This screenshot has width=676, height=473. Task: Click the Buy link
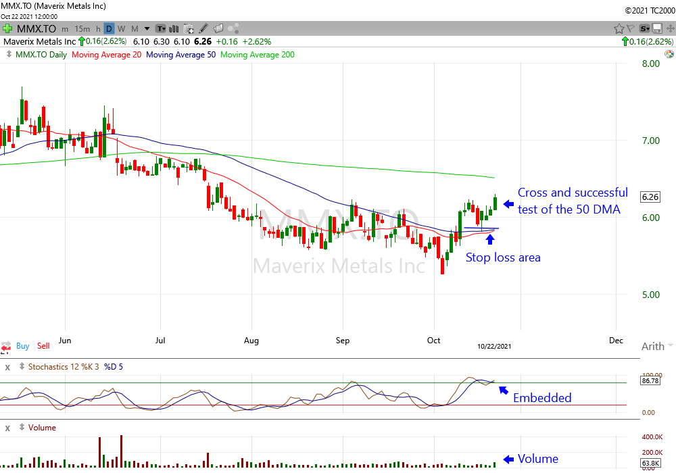23,345
